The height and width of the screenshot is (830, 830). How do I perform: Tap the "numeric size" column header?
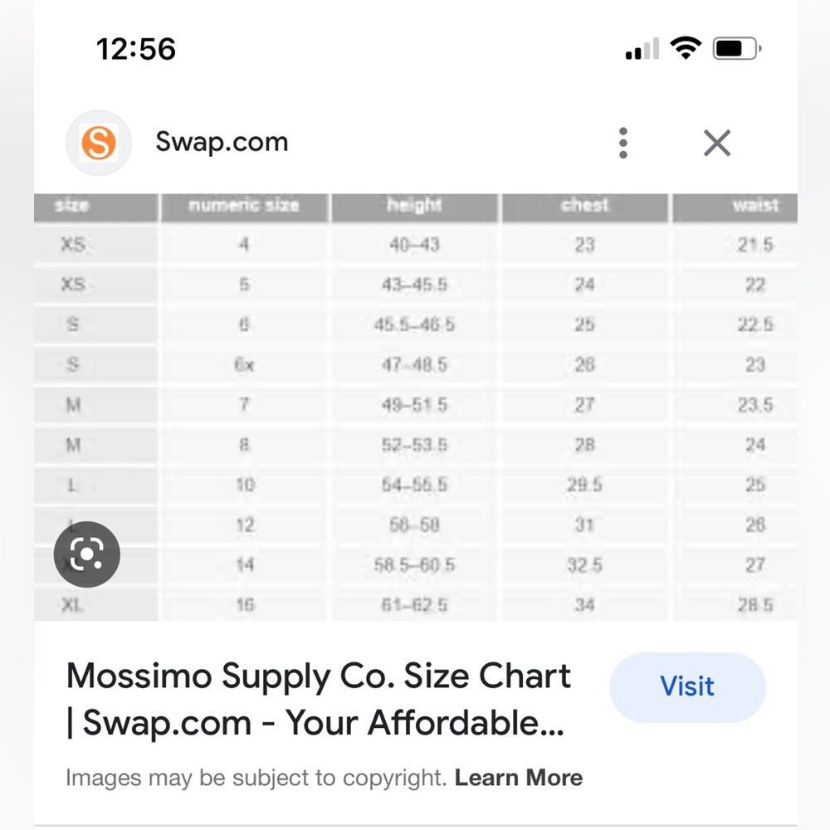click(244, 206)
